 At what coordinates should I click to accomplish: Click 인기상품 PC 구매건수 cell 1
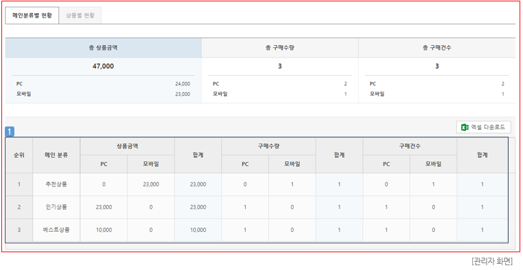[386, 207]
